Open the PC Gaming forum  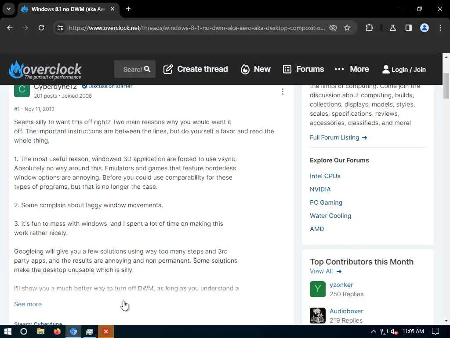tap(326, 202)
